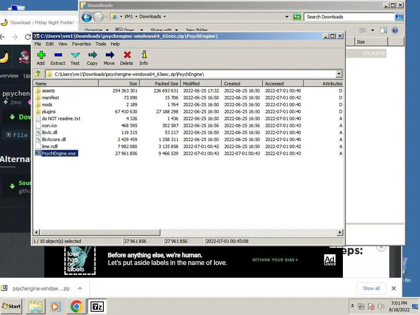Click the 7-Zip address path field
Screen dimensions: 420x315
(190, 74)
